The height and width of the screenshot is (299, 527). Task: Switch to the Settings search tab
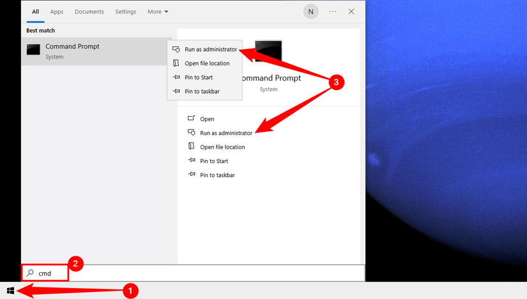click(126, 11)
